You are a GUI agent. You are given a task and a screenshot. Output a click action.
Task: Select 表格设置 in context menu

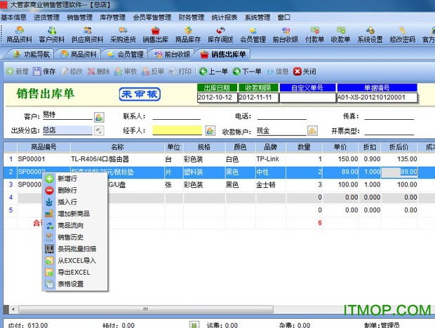click(75, 284)
